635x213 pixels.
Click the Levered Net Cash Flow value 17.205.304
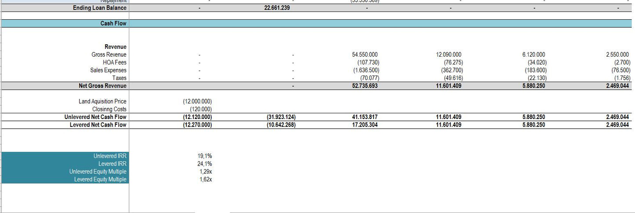coord(364,125)
